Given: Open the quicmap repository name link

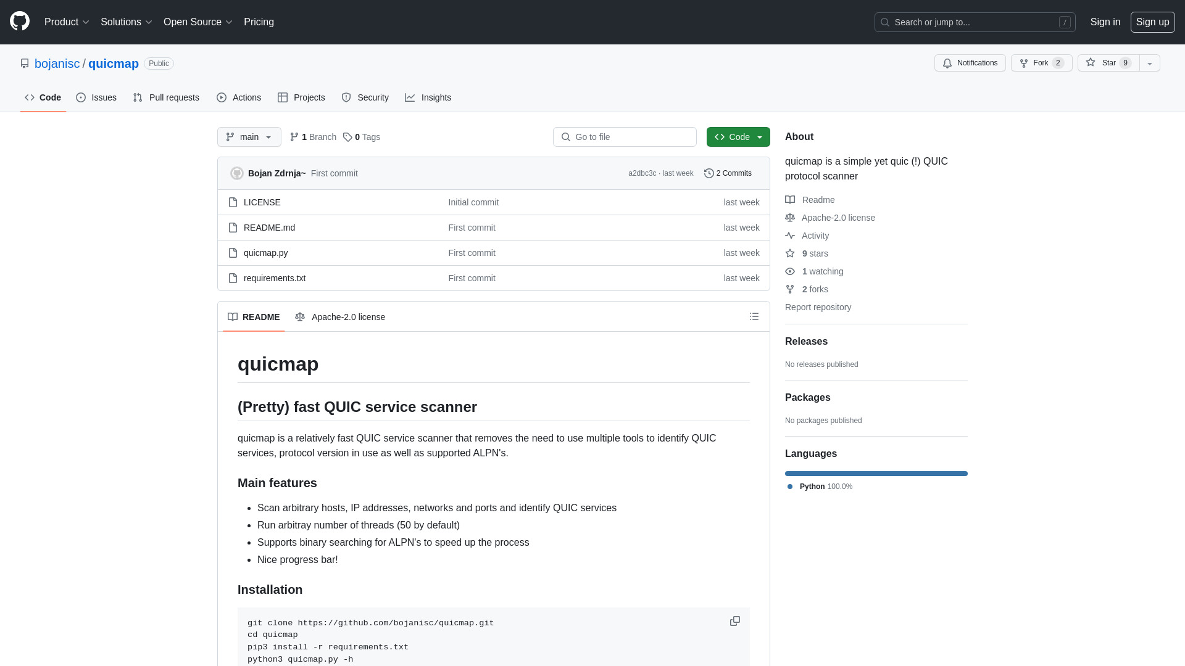Looking at the screenshot, I should (114, 64).
